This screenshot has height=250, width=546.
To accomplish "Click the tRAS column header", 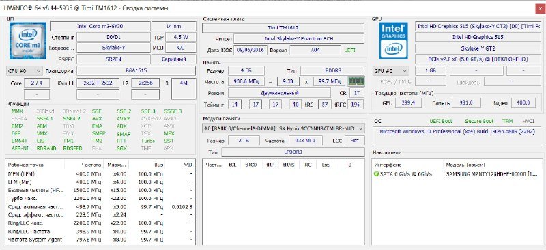I will (289, 165).
